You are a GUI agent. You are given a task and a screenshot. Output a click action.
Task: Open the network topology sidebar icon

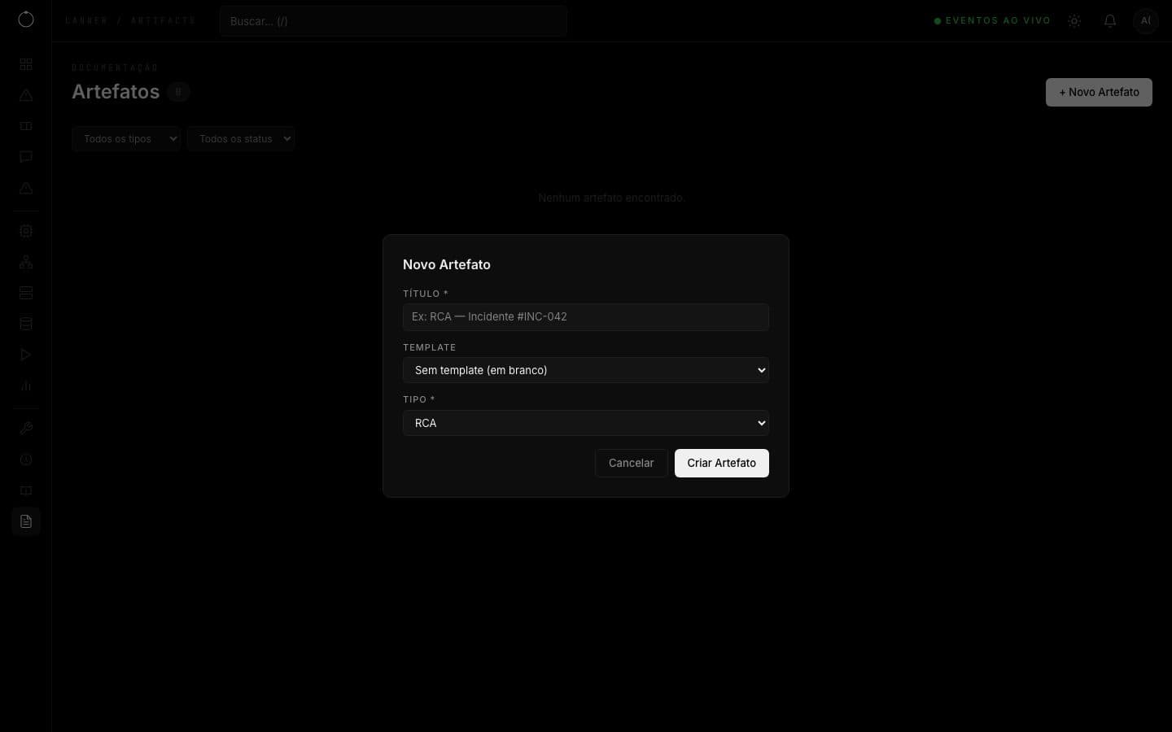[26, 262]
